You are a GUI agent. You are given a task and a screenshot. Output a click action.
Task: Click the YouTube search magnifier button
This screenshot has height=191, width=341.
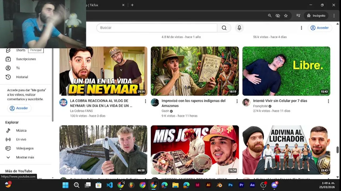pos(224,28)
